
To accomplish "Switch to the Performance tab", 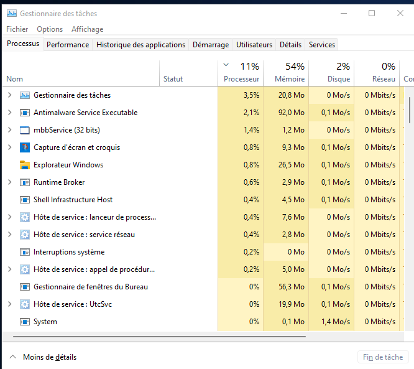I will (x=68, y=45).
